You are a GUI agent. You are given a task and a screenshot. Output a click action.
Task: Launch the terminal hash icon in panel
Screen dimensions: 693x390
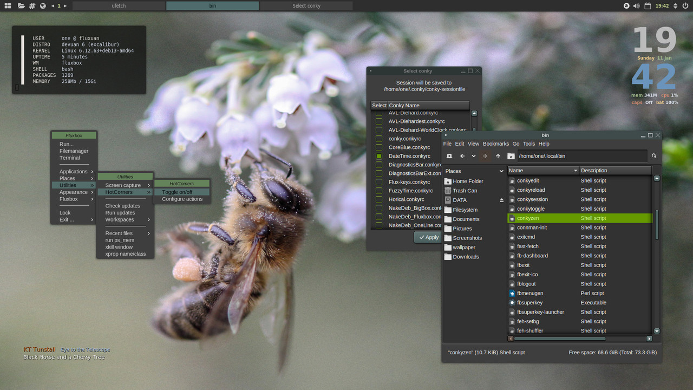[32, 6]
